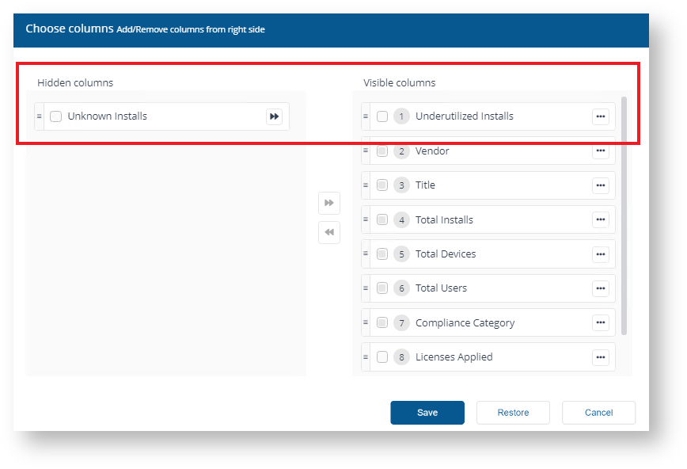Click drag handle next to Total Installs
This screenshot has width=687, height=469.
click(x=366, y=219)
